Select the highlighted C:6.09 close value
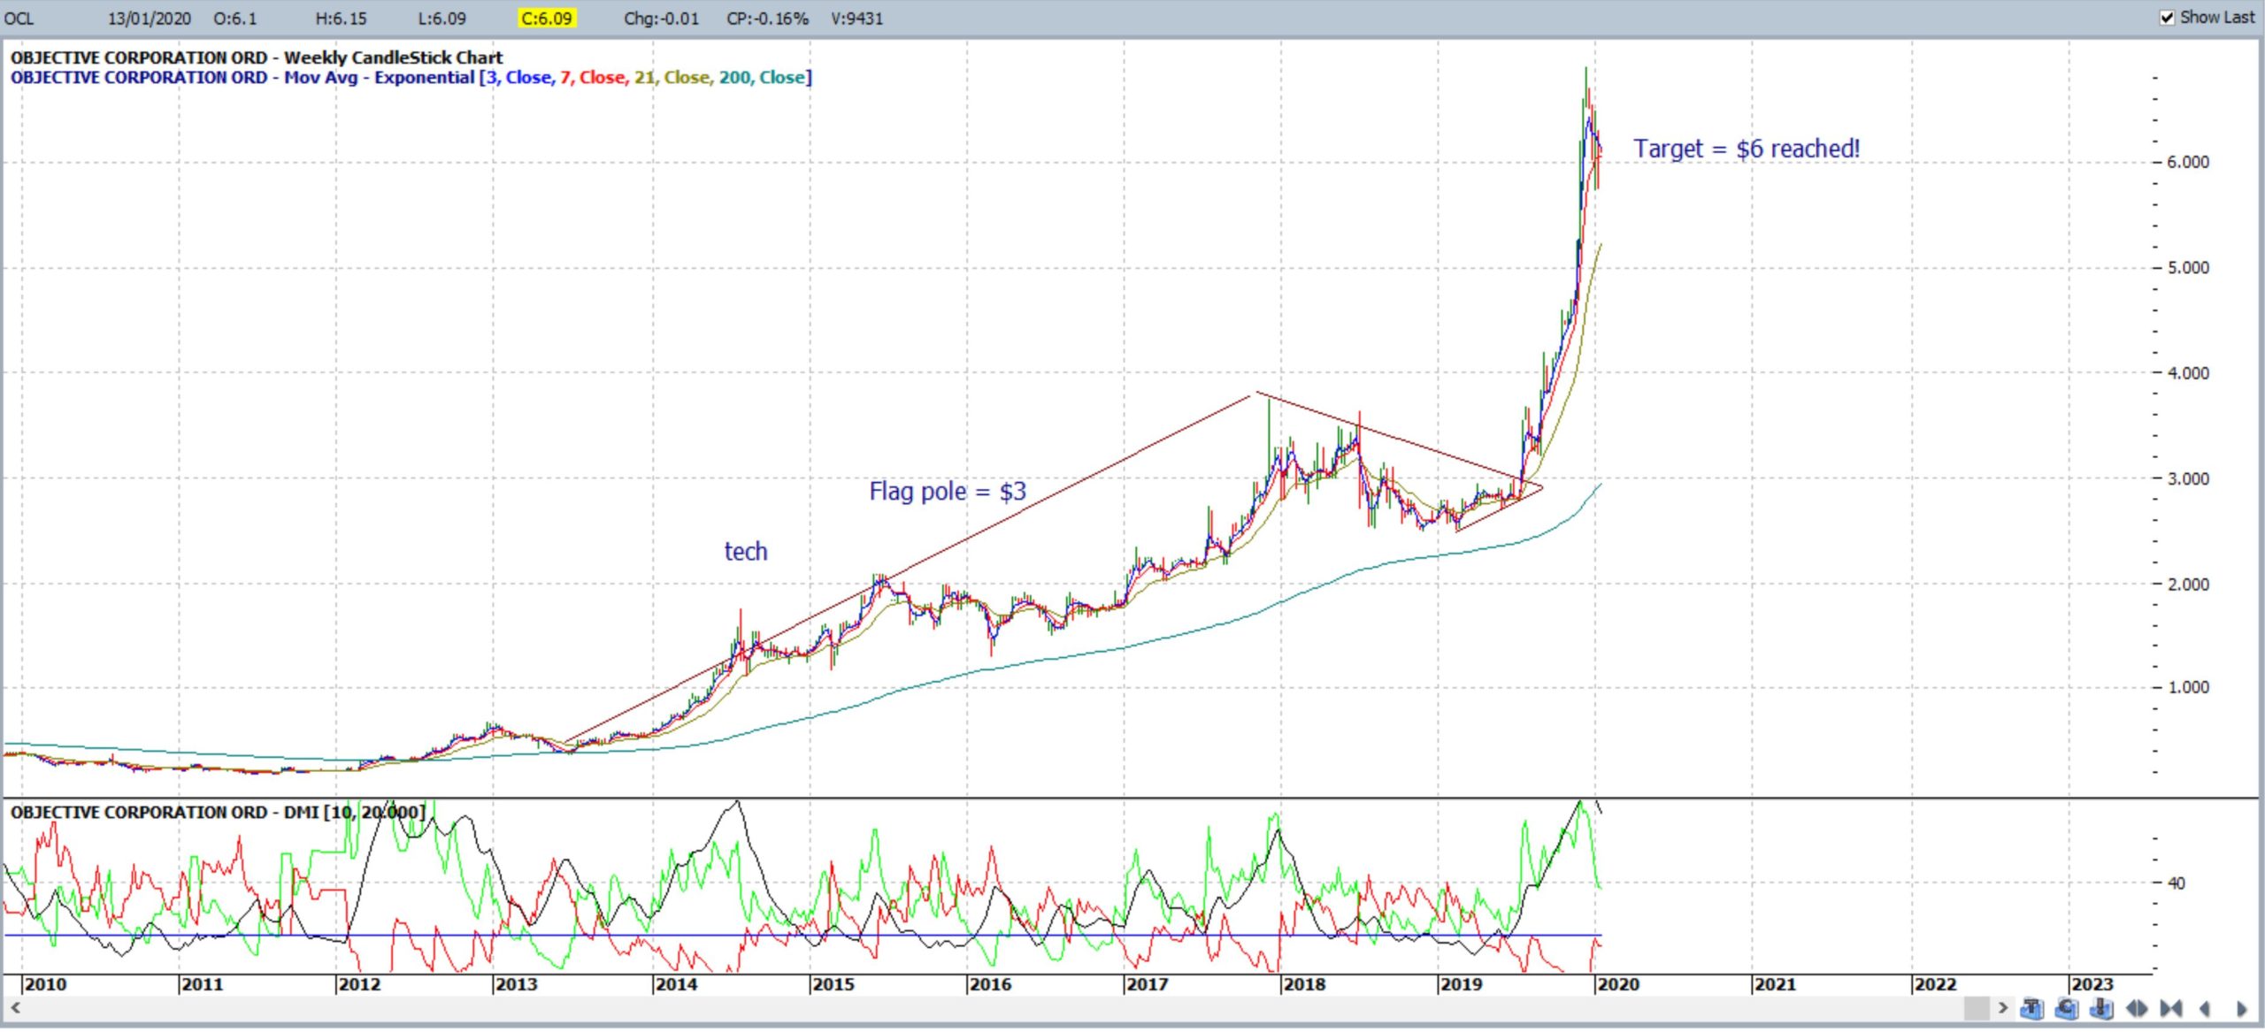Viewport: 2265px width, 1032px height. pyautogui.click(x=547, y=19)
